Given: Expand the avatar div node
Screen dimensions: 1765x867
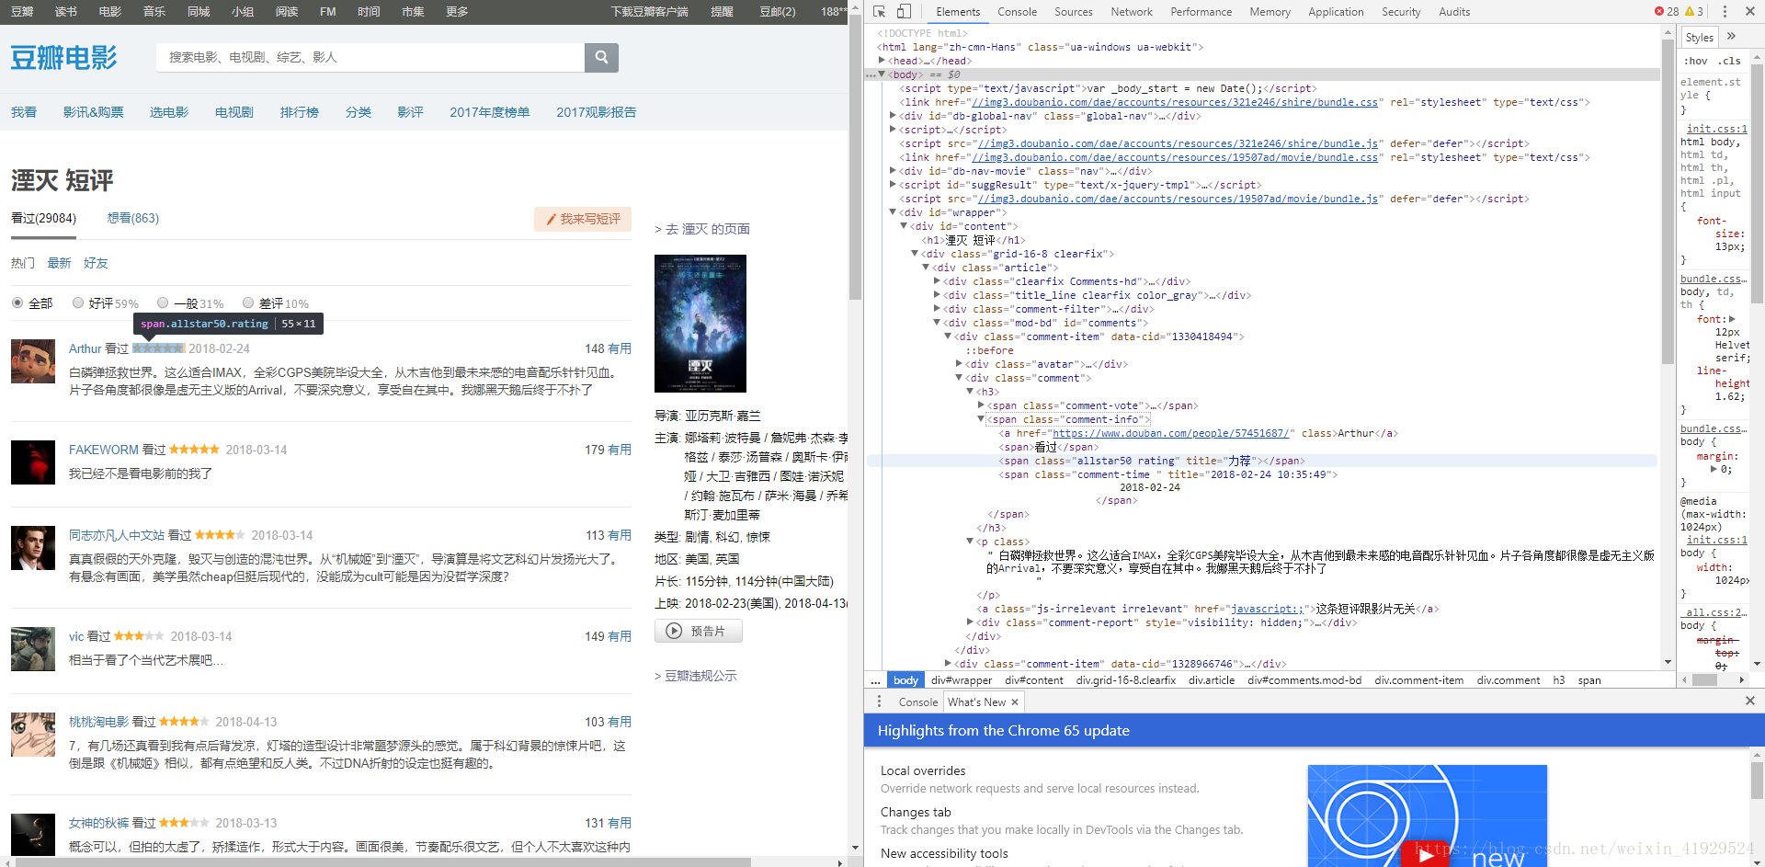Looking at the screenshot, I should pyautogui.click(x=960, y=364).
